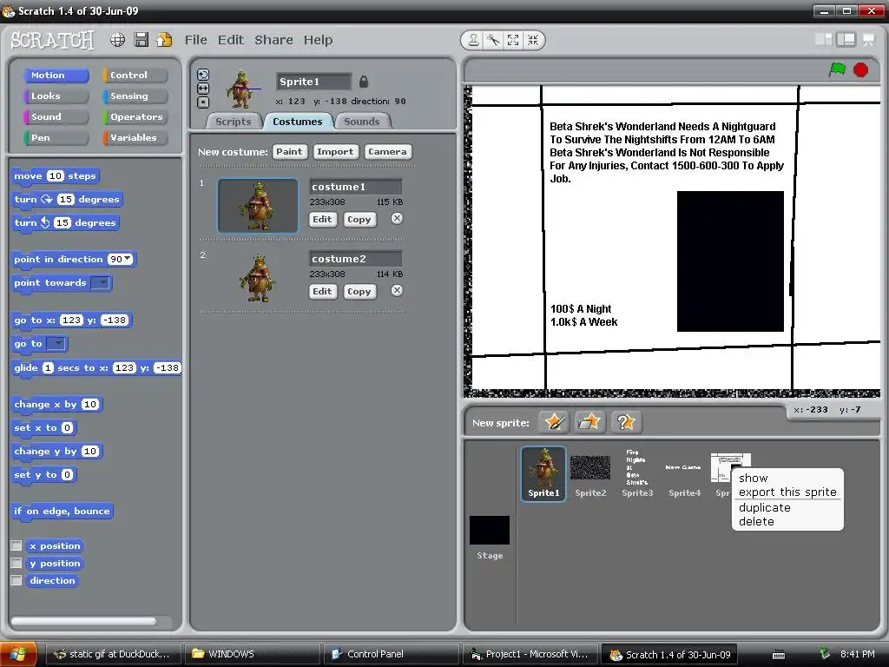889x667 pixels.
Task: Click the green flag to start
Action: [837, 69]
